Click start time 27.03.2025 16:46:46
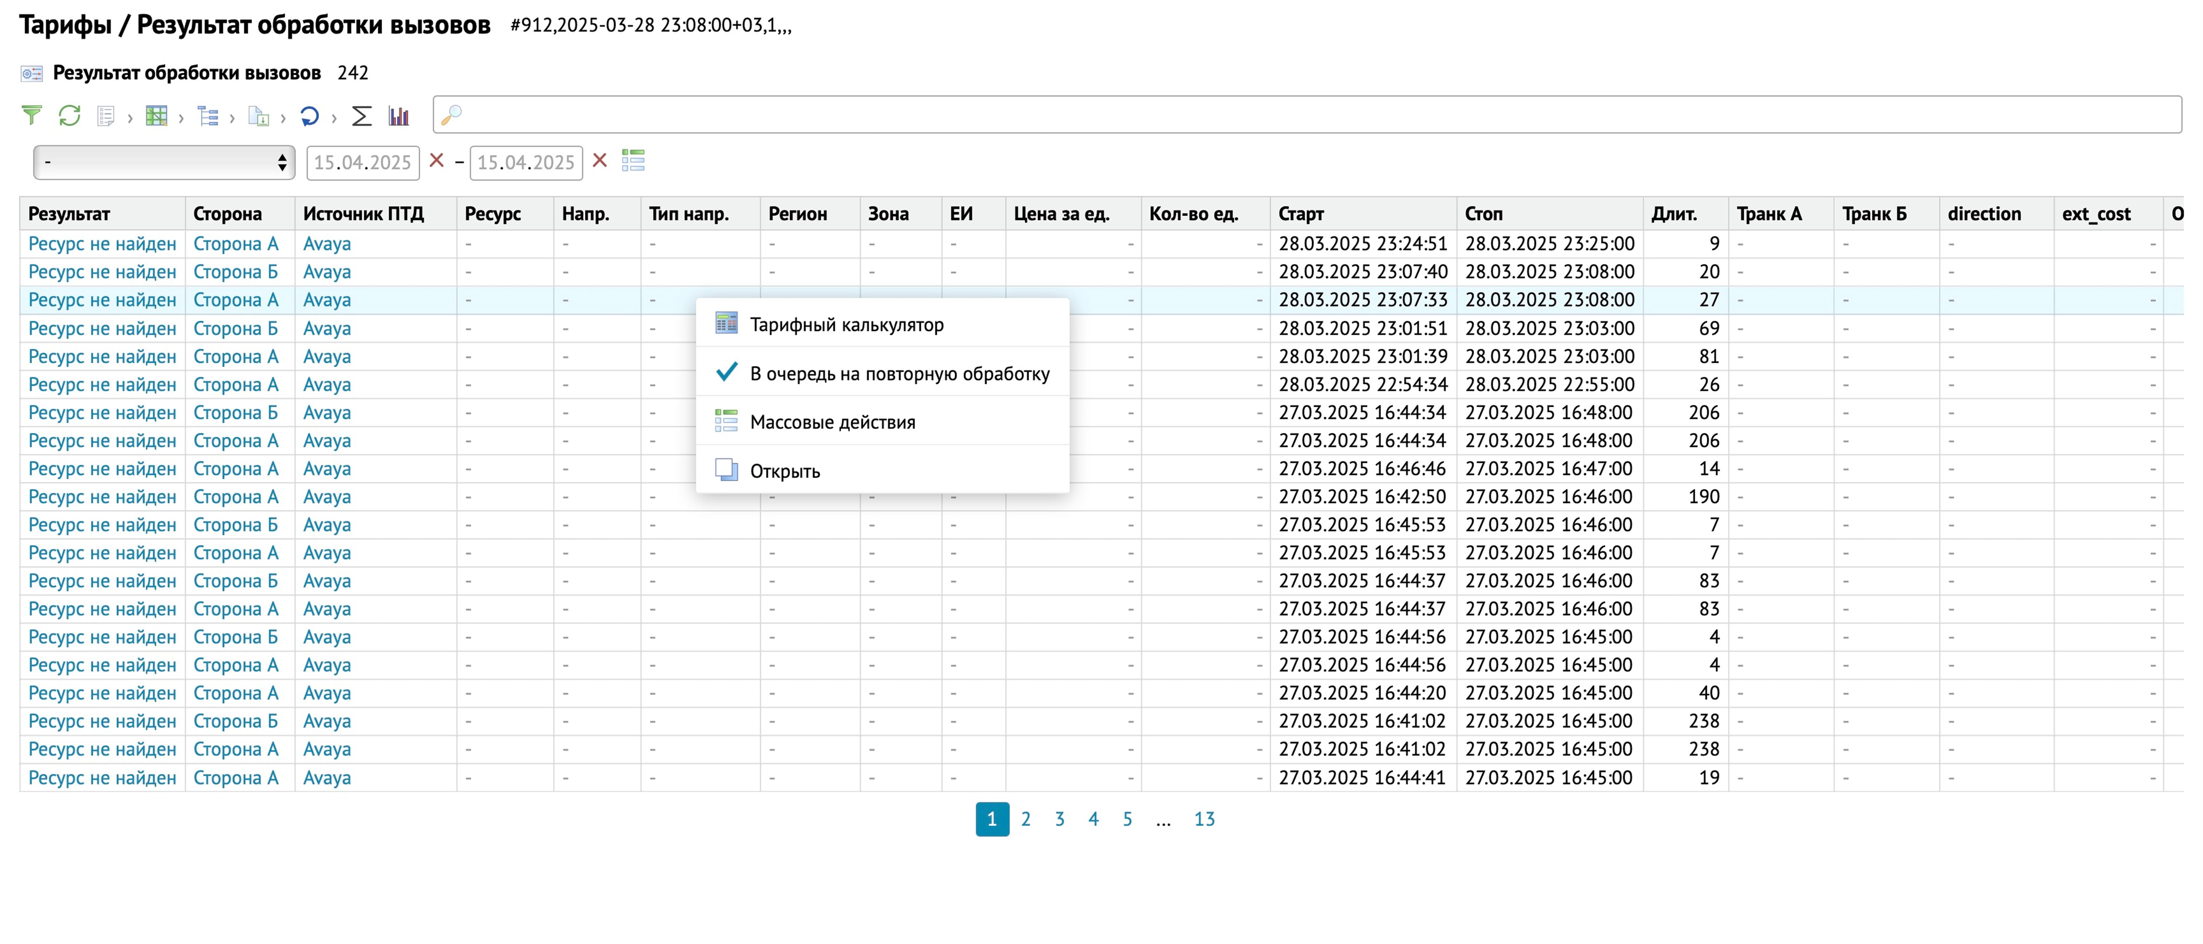Viewport: 2203px width, 944px height. tap(1362, 469)
